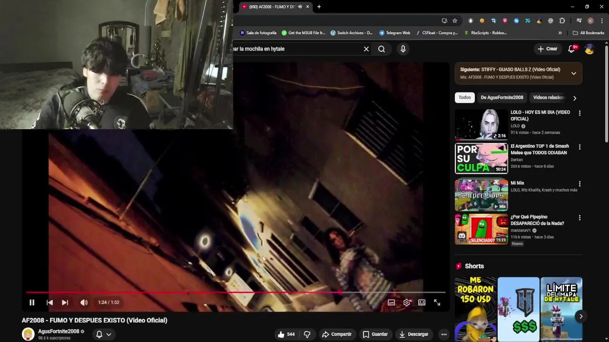Image resolution: width=609 pixels, height=342 pixels.
Task: Open options for LOLO HOY ES MI DIA
Action: [580, 113]
